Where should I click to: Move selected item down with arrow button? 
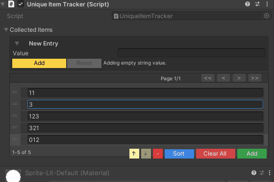coord(146,154)
